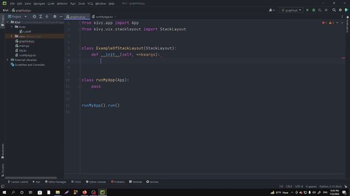This screenshot has width=350, height=196.
Task: Fold the runMyApp class in gutter
Action: (80, 80)
